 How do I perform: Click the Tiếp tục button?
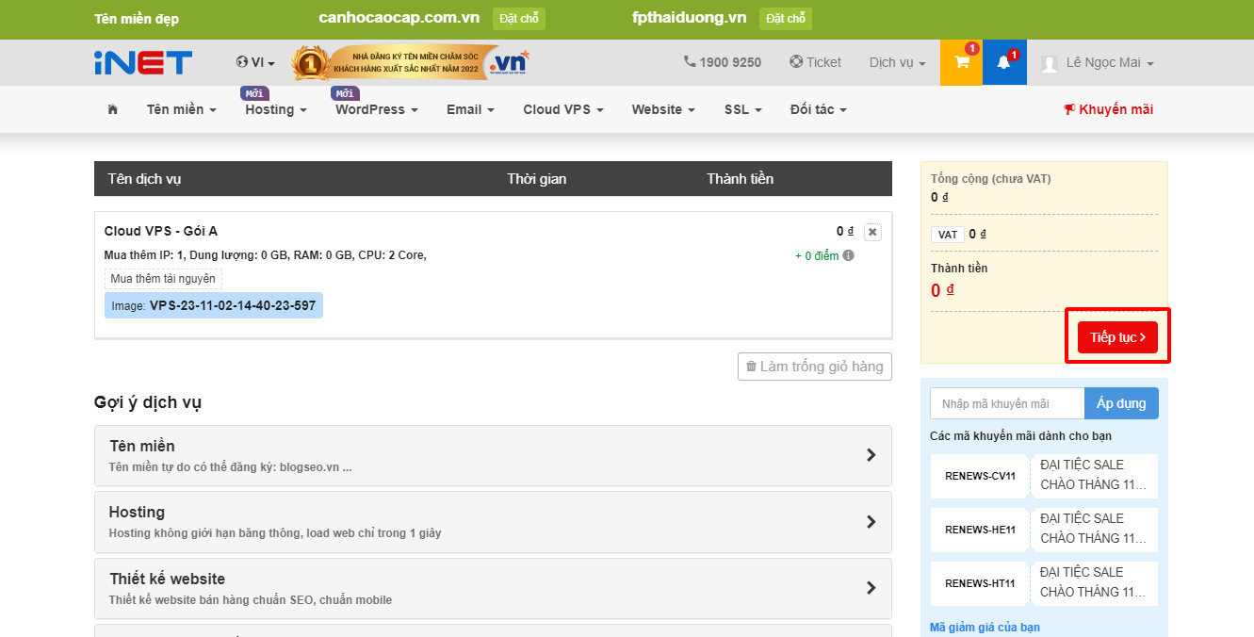pos(1117,337)
